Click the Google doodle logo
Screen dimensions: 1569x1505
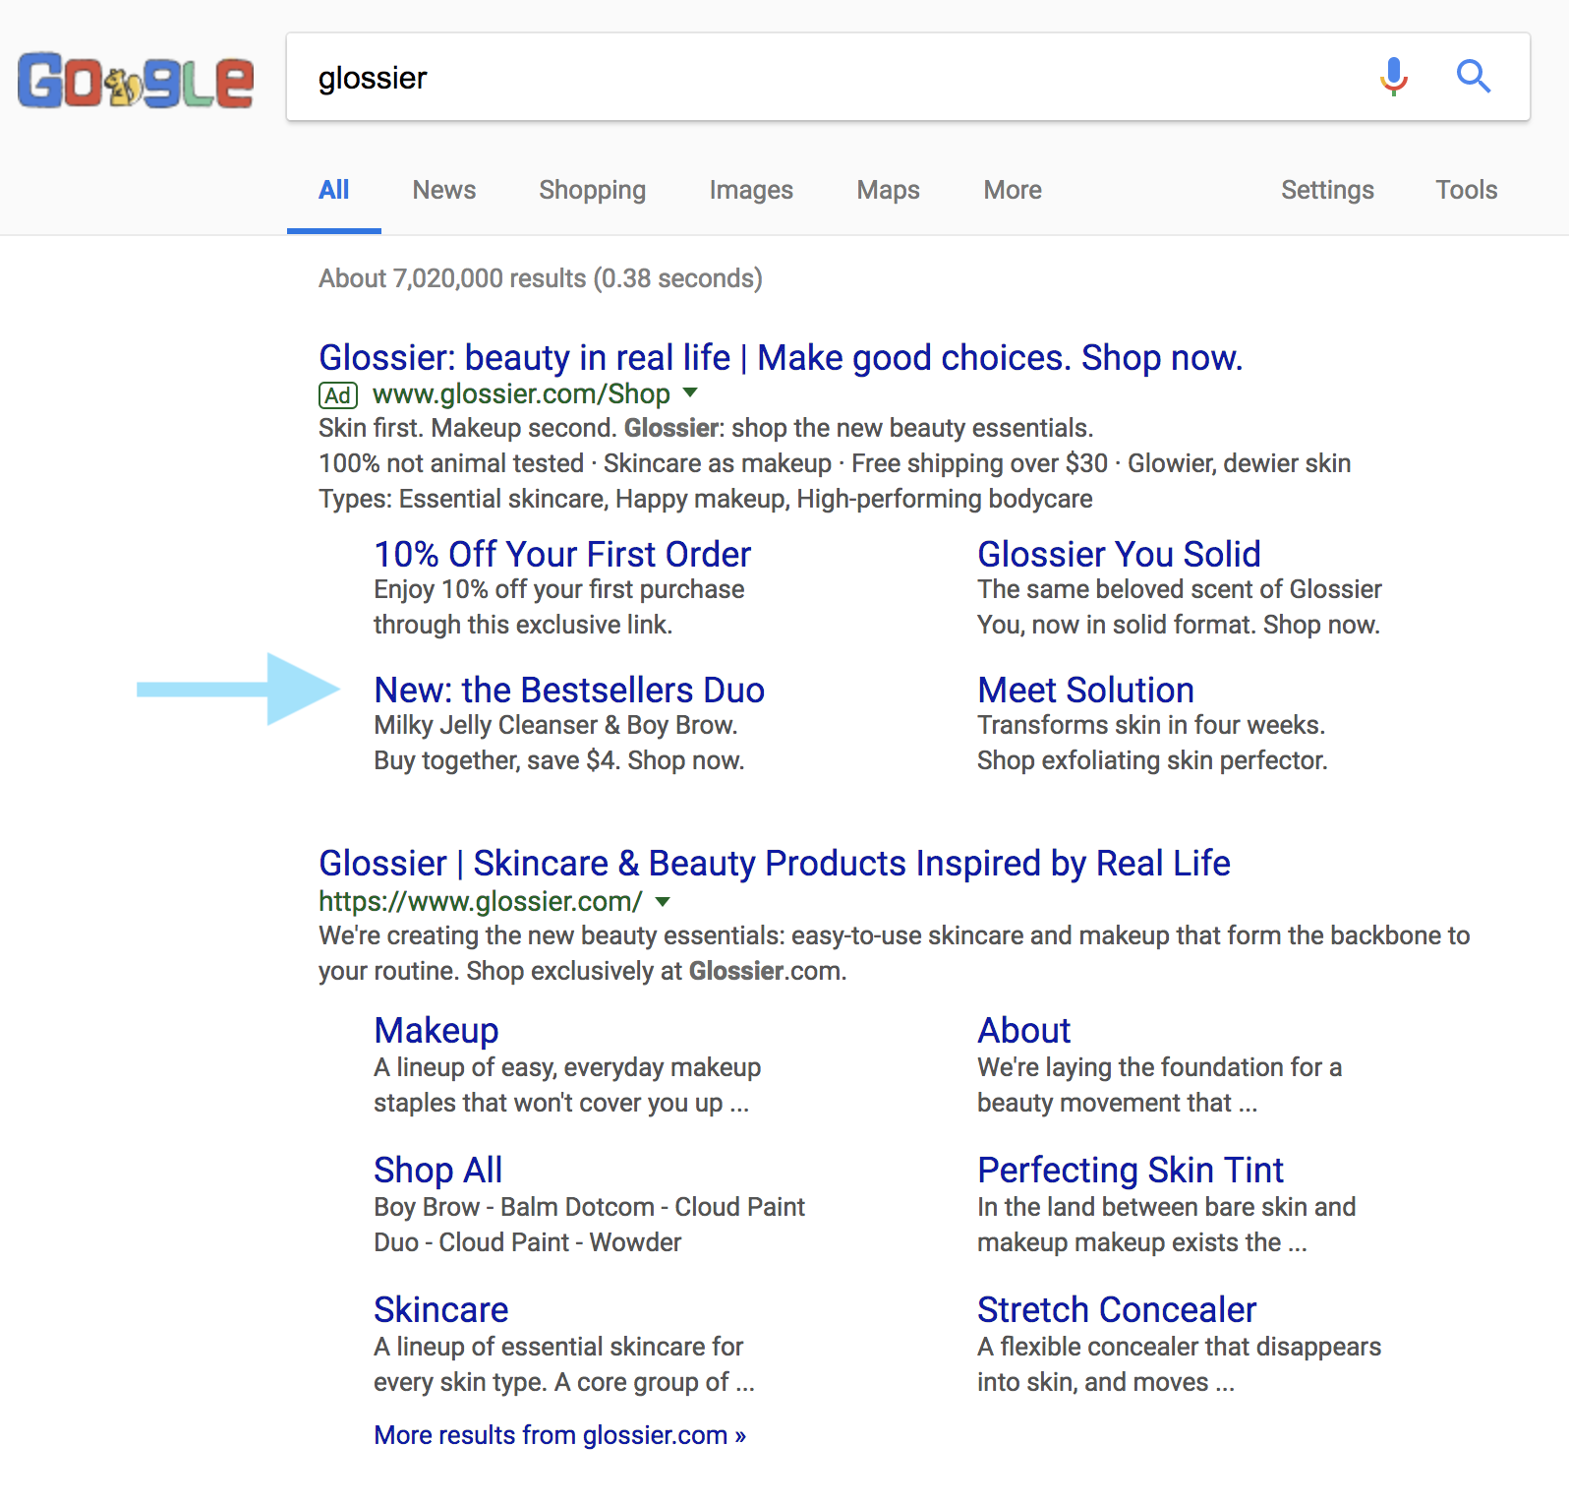pyautogui.click(x=136, y=81)
